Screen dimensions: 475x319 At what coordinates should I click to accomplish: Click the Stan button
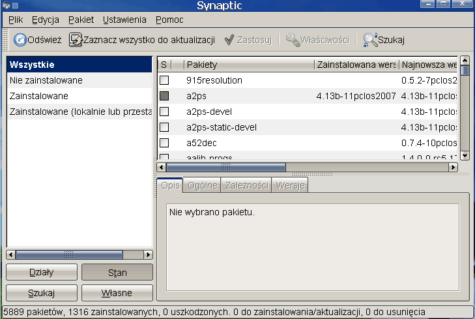[x=117, y=272]
